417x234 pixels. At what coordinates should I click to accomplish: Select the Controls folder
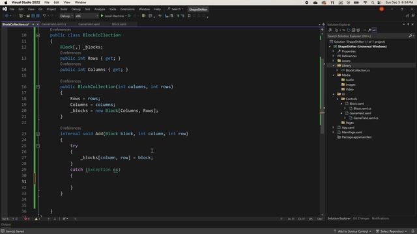(351, 99)
